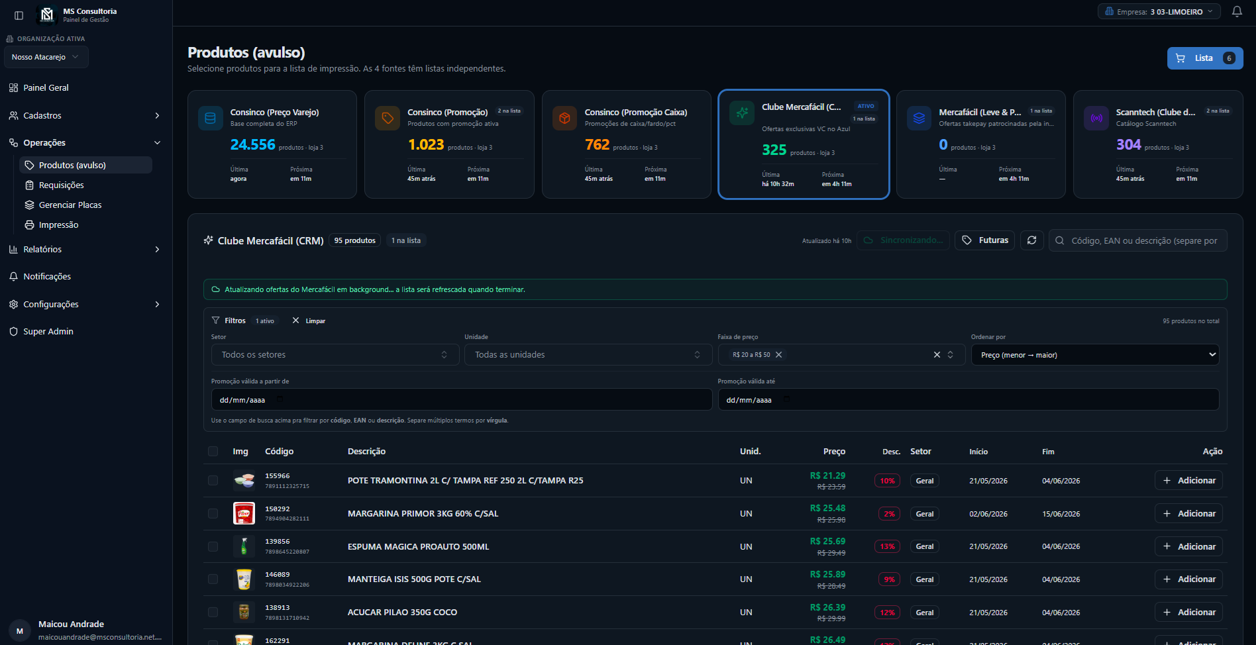Add ESPUMA MAGICA PROAUTO to list
1256x645 pixels.
click(x=1188, y=546)
